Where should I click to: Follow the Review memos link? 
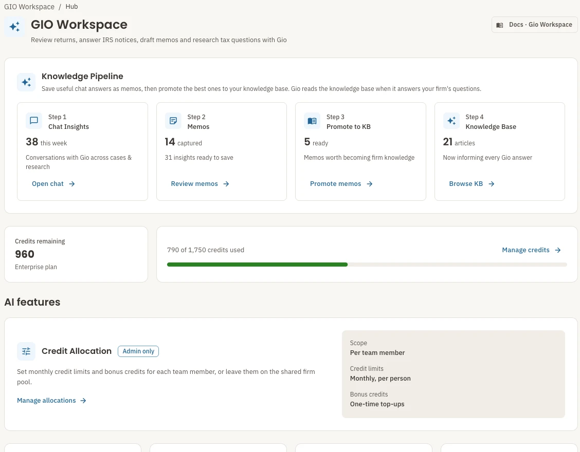pos(200,184)
